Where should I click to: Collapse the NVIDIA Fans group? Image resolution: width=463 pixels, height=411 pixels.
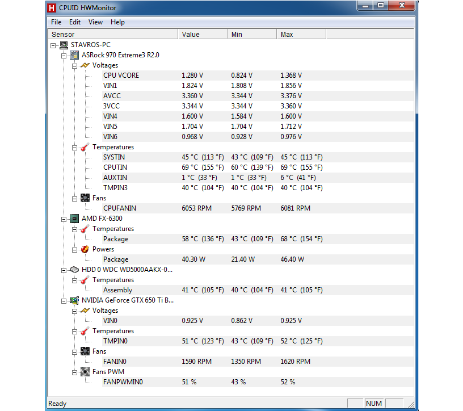pyautogui.click(x=75, y=352)
